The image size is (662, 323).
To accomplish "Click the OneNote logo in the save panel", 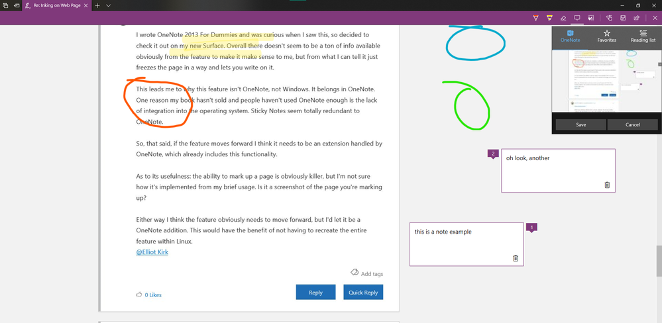I will pos(570,33).
